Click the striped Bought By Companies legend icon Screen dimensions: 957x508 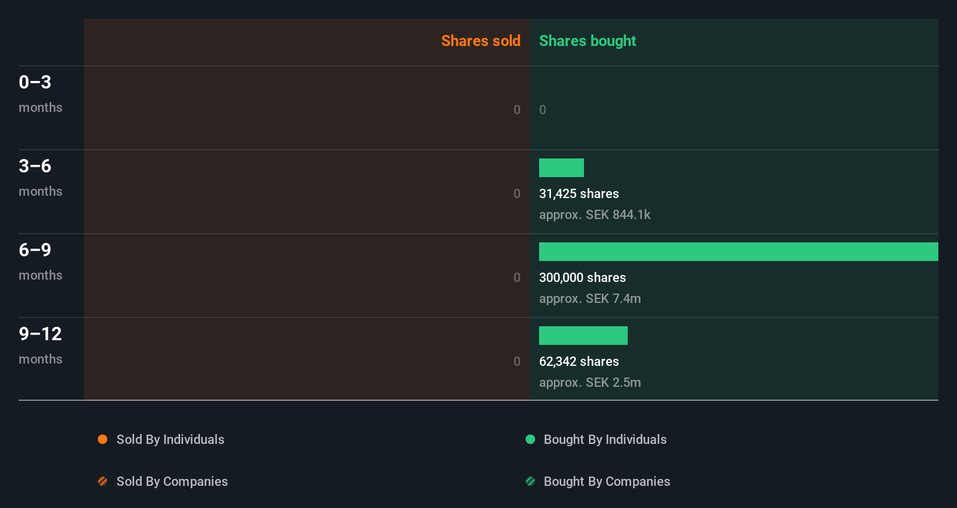(530, 481)
